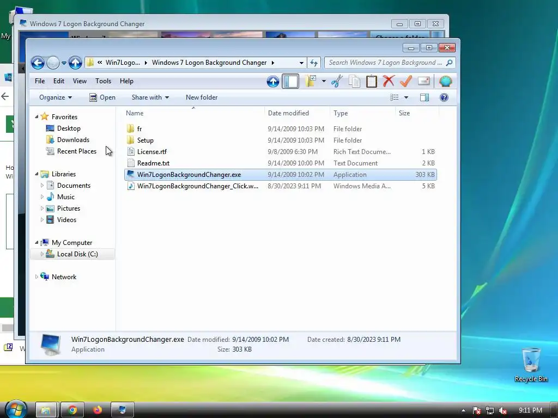This screenshot has height=418, width=558.
Task: Open the Windows Start orb
Action: (x=16, y=409)
